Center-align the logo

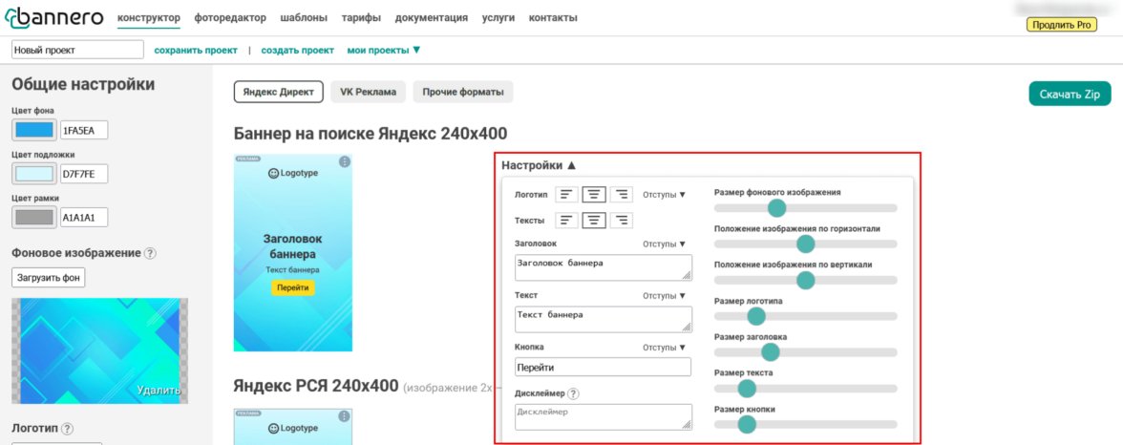(x=595, y=195)
